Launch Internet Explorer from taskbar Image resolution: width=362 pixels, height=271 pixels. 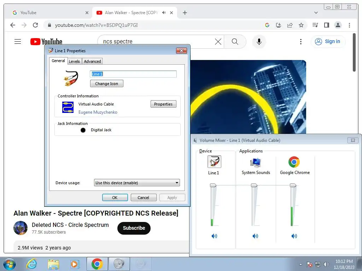[31, 264]
